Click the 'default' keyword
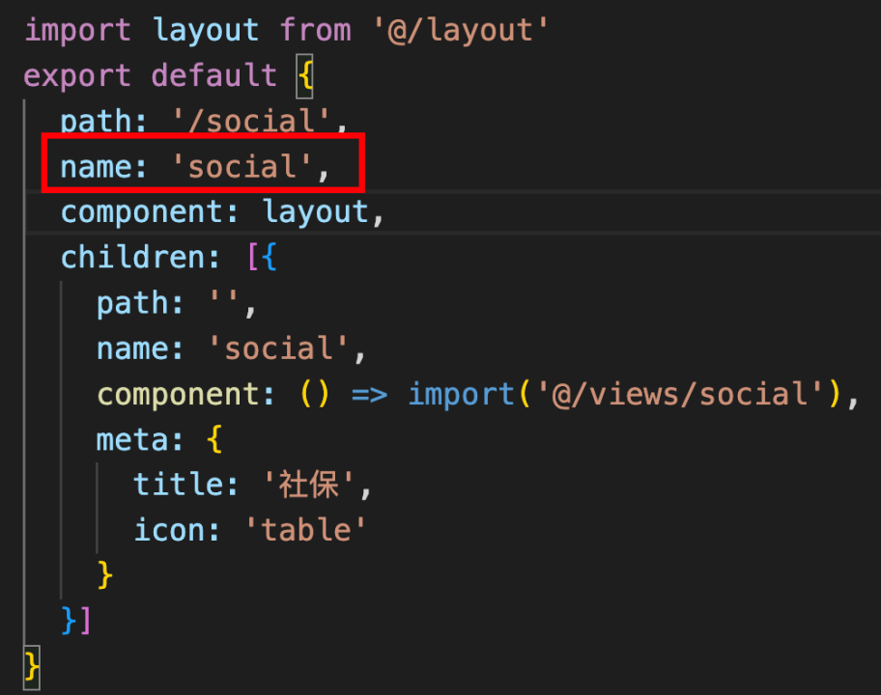881x695 pixels. [214, 76]
